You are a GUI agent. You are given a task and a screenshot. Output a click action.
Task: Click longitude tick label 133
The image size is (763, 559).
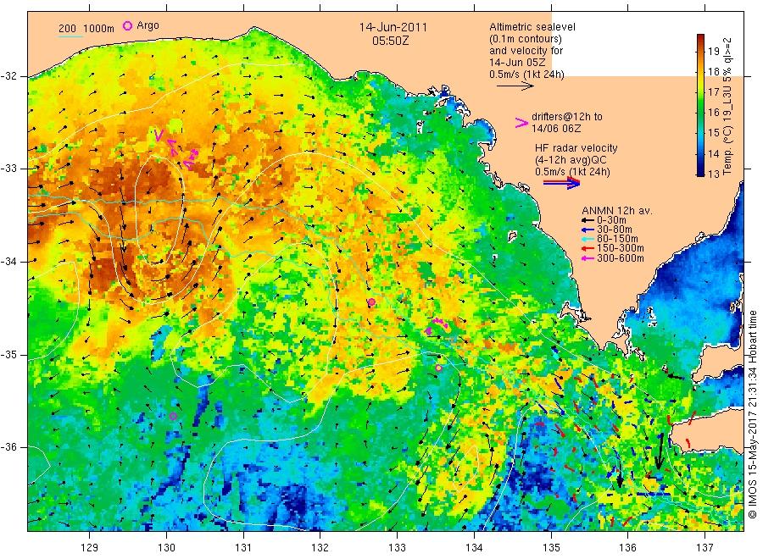pos(397,548)
